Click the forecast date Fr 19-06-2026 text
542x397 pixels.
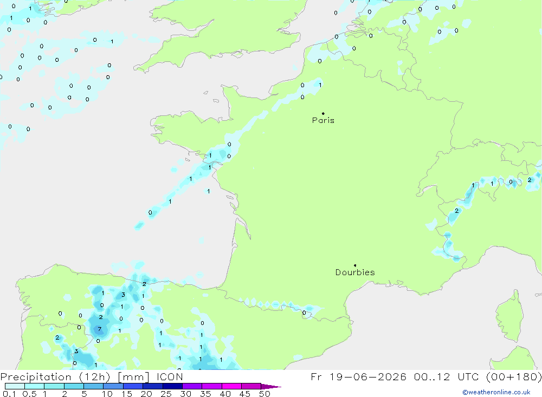(358, 376)
